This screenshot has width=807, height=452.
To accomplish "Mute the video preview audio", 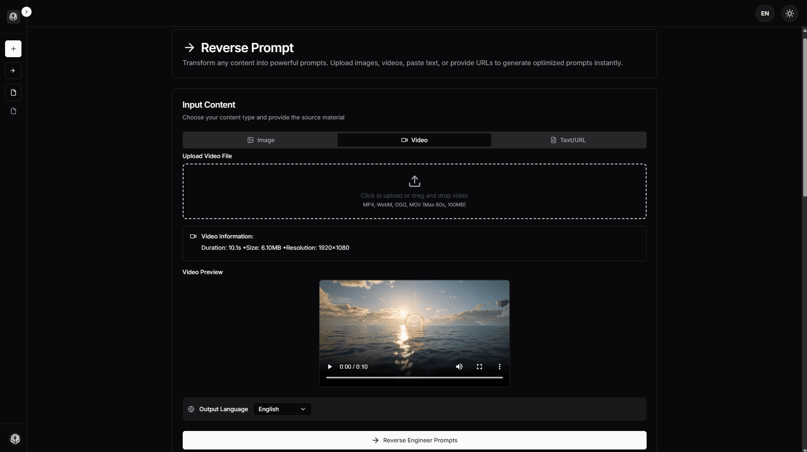I will (x=459, y=367).
